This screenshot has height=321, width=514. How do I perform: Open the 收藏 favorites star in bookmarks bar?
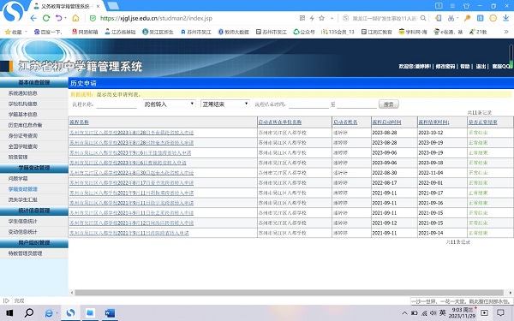[x=9, y=32]
